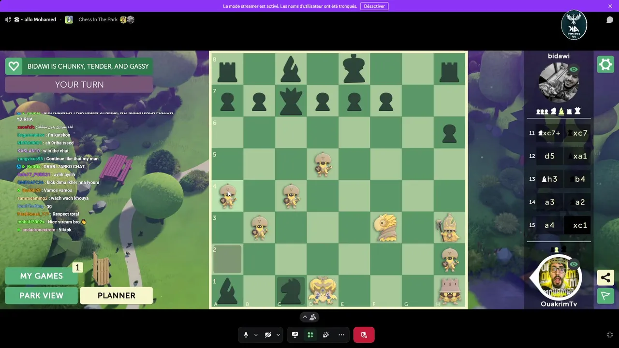The height and width of the screenshot is (348, 619).
Task: Switch to PARK VIEW
Action: [x=41, y=296]
